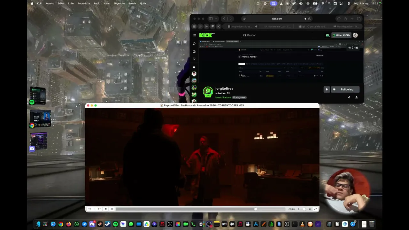
Task: Open WhatsApp from the Dock
Action: (77, 224)
